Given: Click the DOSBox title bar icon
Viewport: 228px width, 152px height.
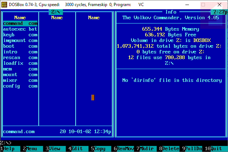Looking at the screenshot, I should 4,5.
